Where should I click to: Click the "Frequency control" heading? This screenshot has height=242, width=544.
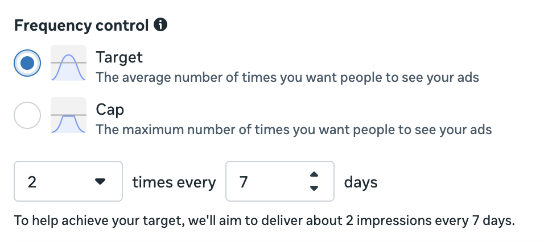(81, 26)
